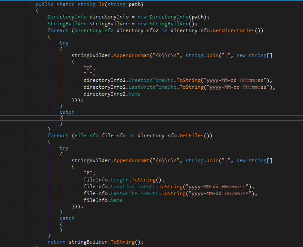The image size is (303, 247).
Task: Click 'try' keyword inside the GetDirectories loop
Action: tap(64, 43)
